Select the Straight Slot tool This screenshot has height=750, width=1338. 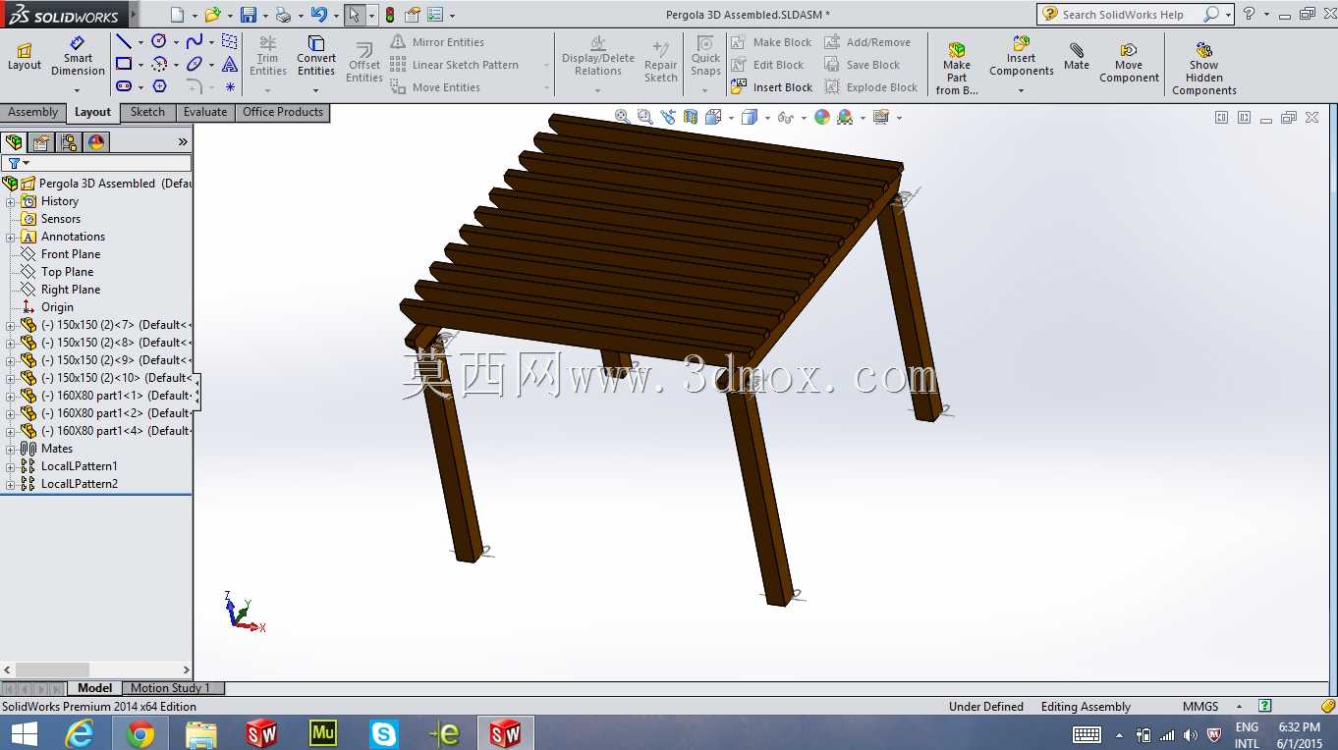point(124,86)
